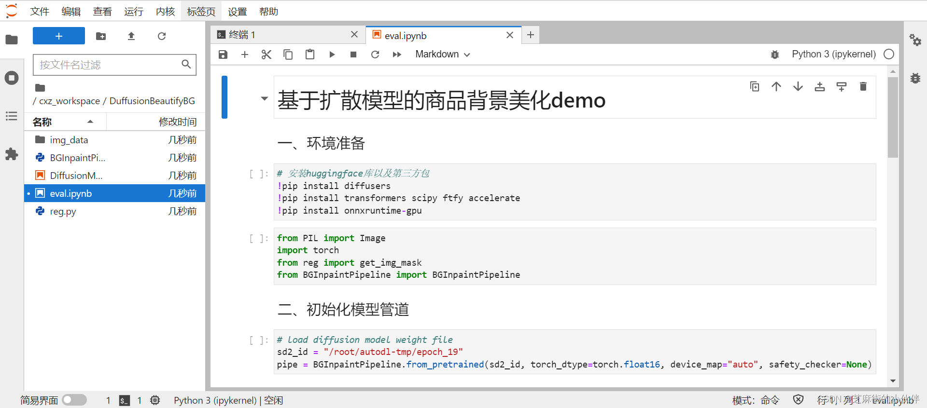
Task: Enable the notebook debugger bug icon
Action: tap(775, 54)
